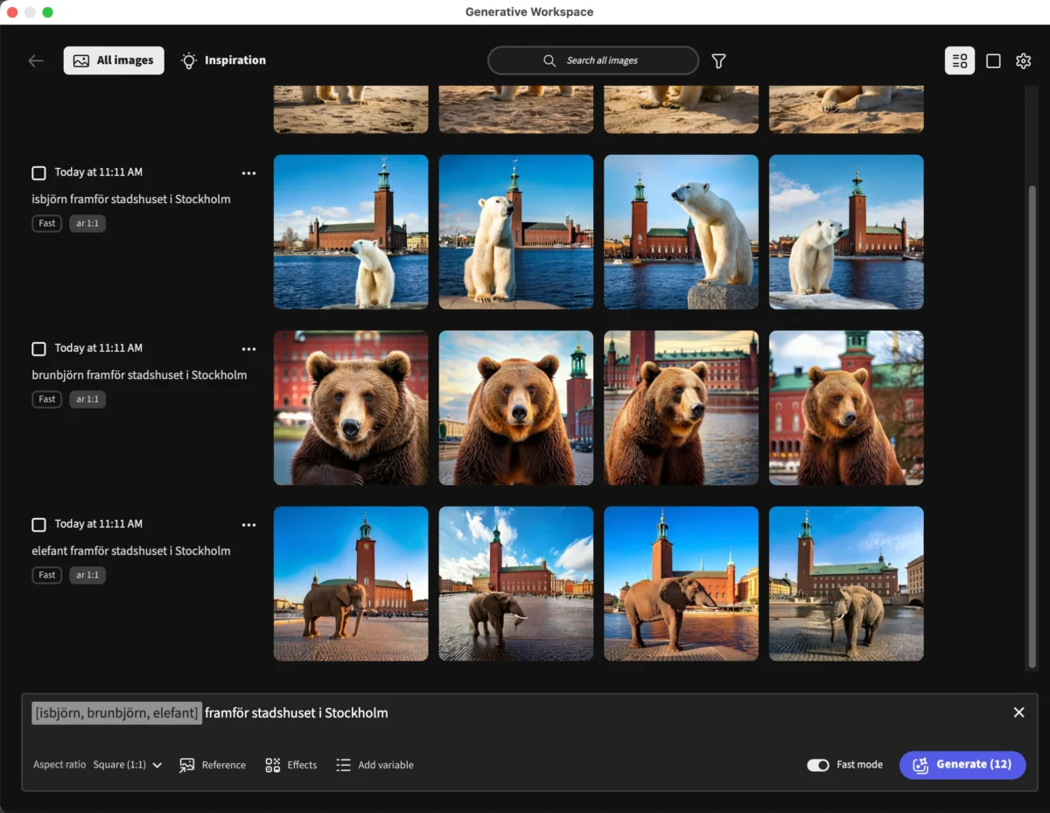This screenshot has height=813, width=1050.
Task: Select the Today at 11:11 AM timestamp for elefant
Action: 98,524
